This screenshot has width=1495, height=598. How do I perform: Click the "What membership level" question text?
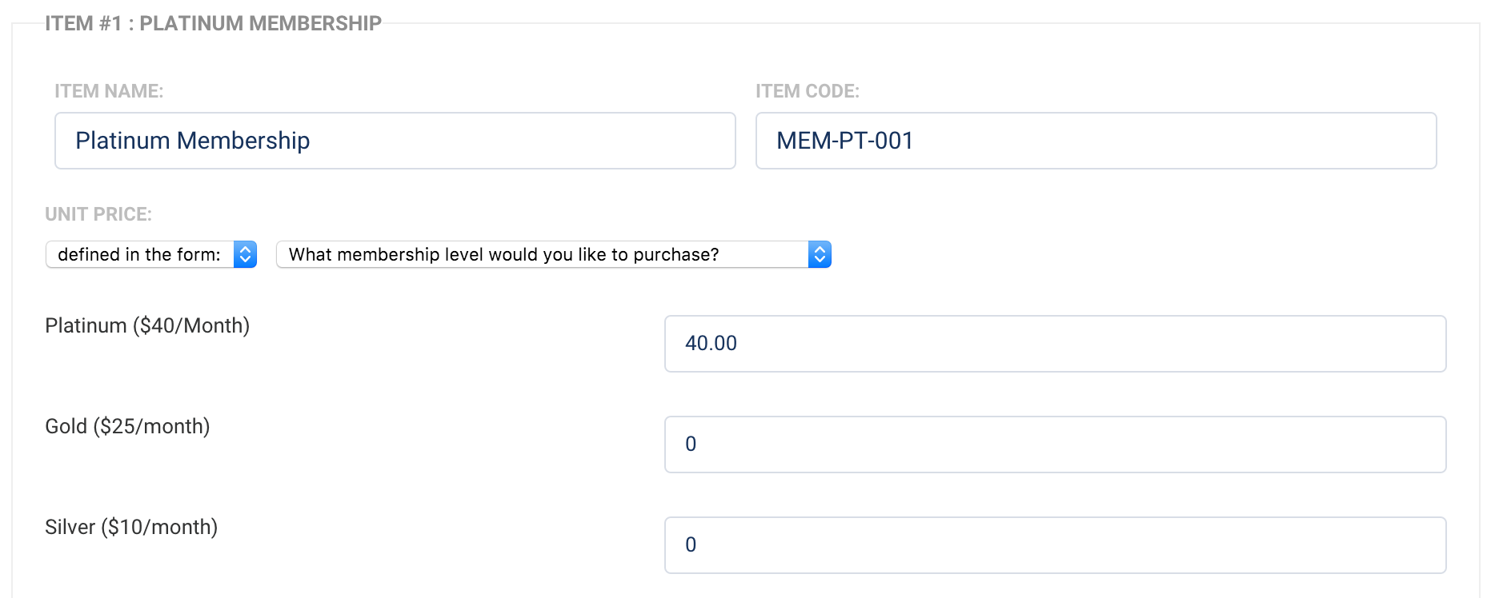pos(503,254)
